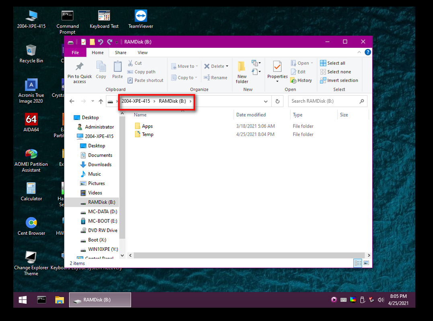
Task: Click the Edit ribbon command
Action: (298, 72)
